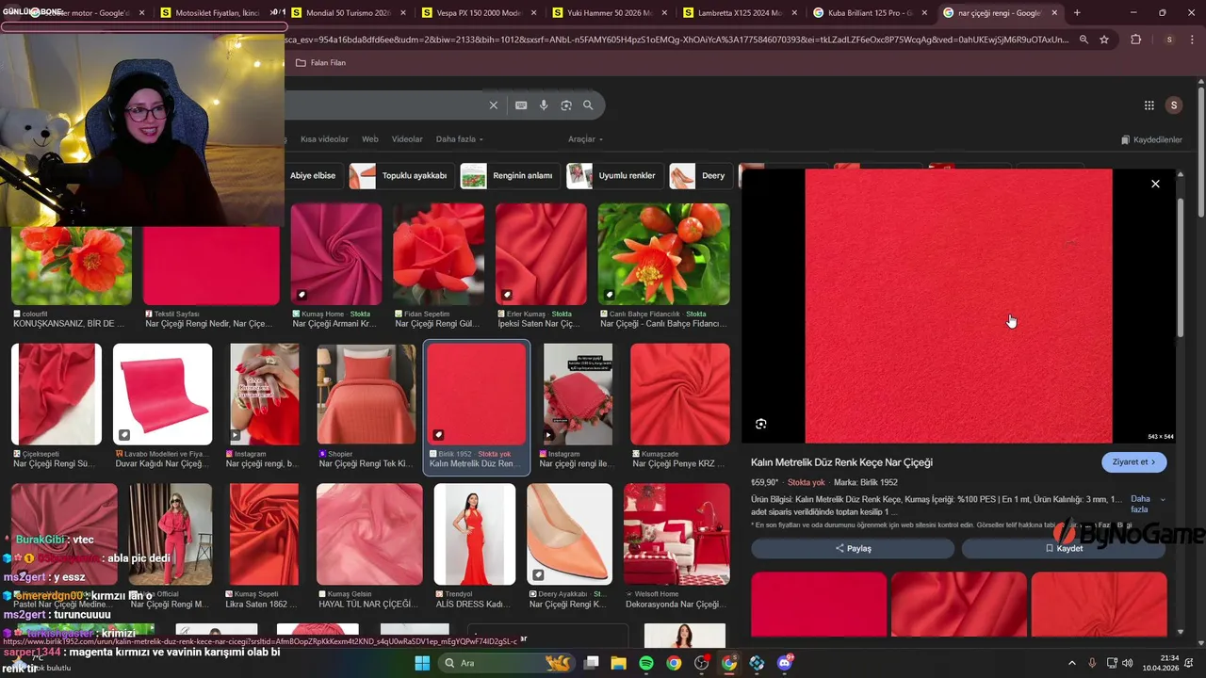Expand the Daha fazla menu
The image size is (1206, 678).
pyautogui.click(x=459, y=139)
